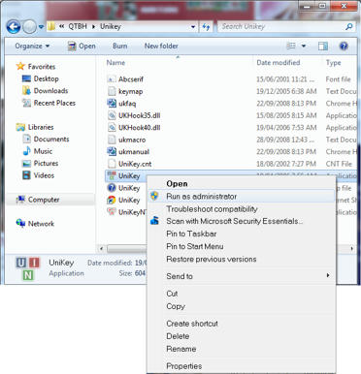Click the Burn toolbar button
The height and width of the screenshot is (374, 361).
point(120,47)
